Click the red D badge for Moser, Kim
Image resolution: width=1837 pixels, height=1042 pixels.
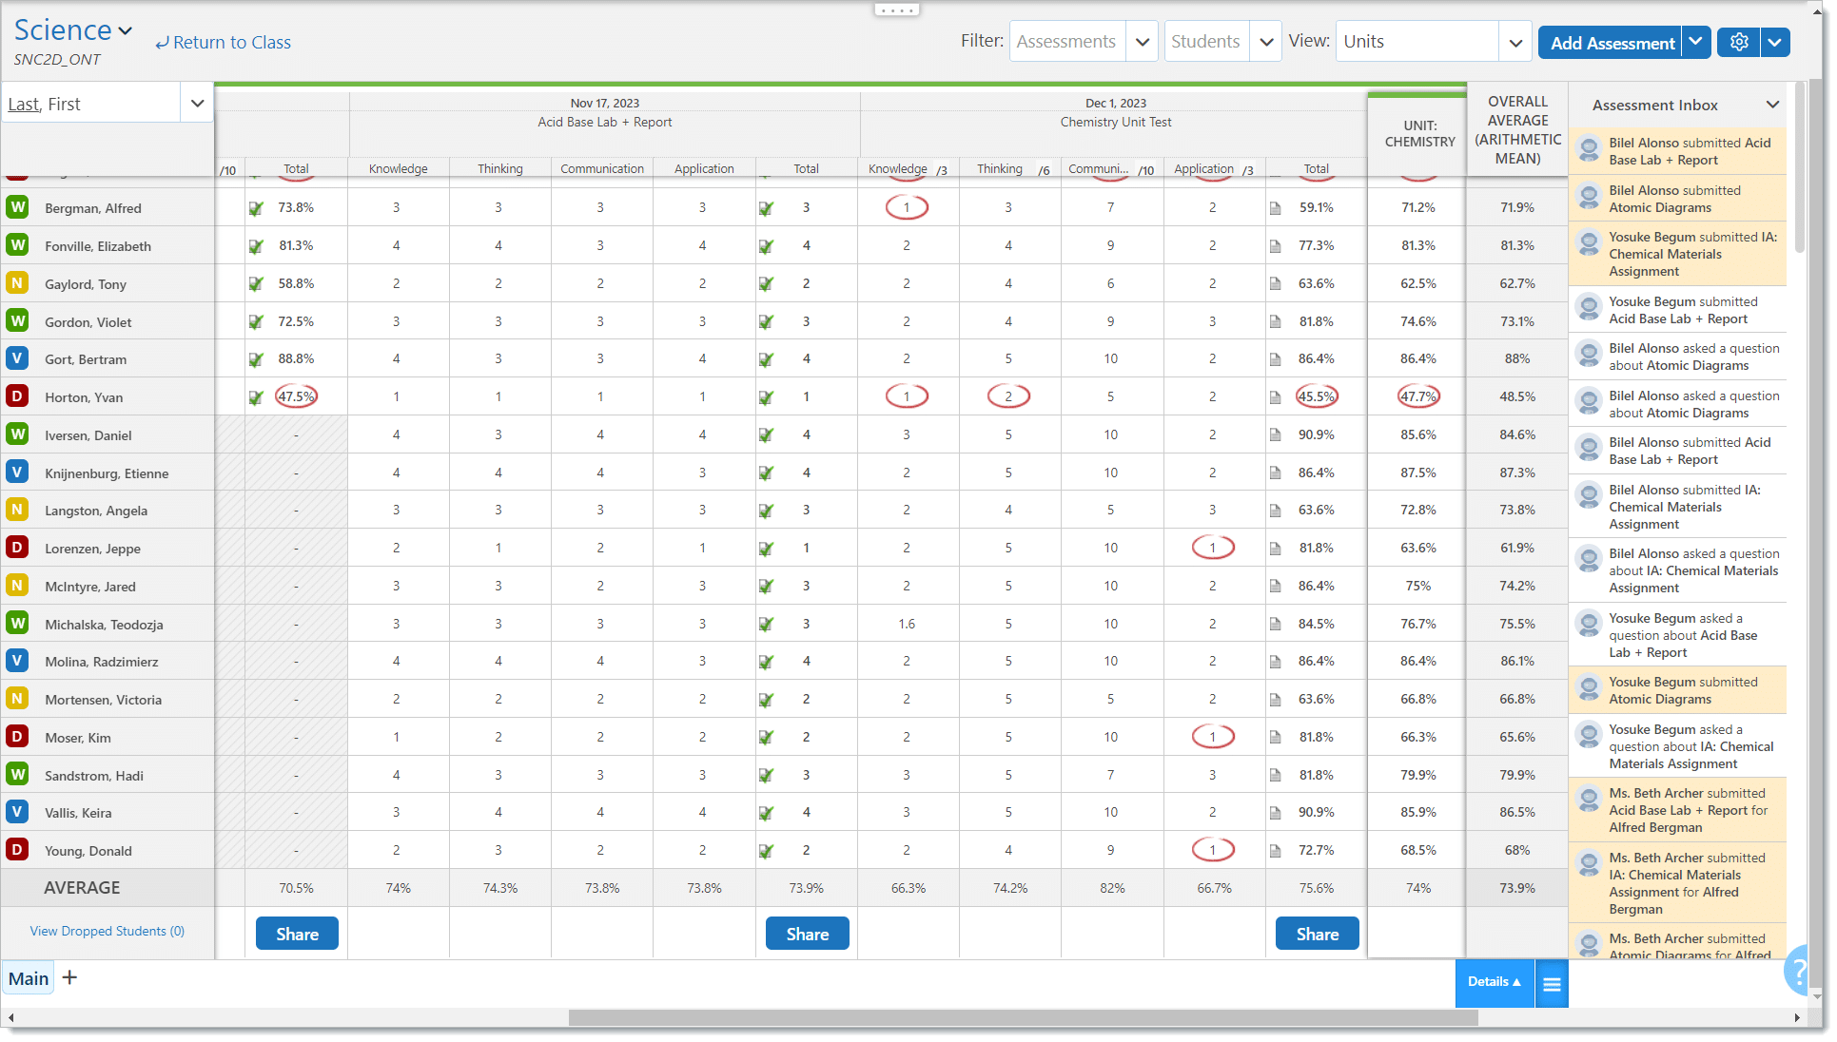[x=17, y=737]
